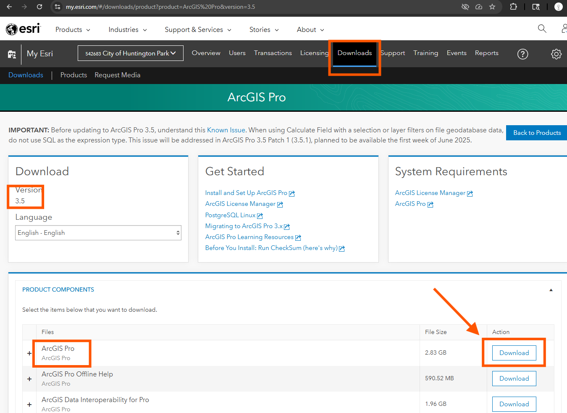The width and height of the screenshot is (567, 413).
Task: Open the browser extensions puzzle icon
Action: pyautogui.click(x=513, y=7)
